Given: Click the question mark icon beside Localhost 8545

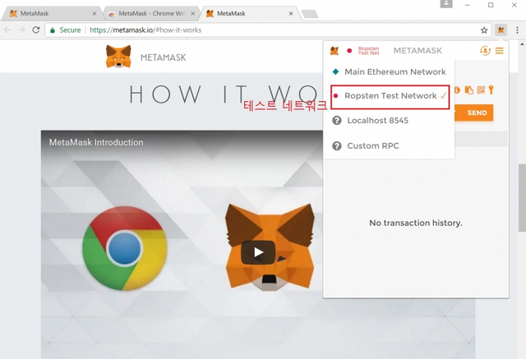Looking at the screenshot, I should tap(336, 120).
